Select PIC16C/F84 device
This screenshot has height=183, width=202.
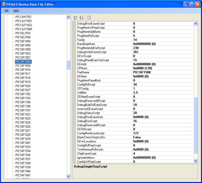click(x=23, y=37)
